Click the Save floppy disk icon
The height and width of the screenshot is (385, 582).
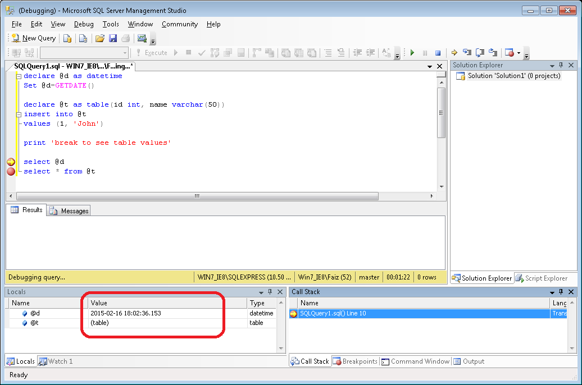click(113, 38)
